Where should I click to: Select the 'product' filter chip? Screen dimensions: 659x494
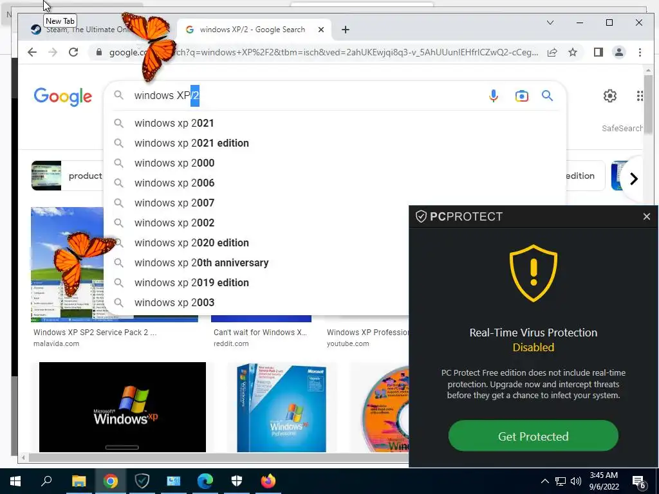tap(67, 176)
